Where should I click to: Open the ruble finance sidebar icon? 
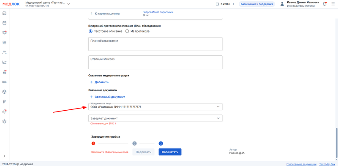coord(4,102)
